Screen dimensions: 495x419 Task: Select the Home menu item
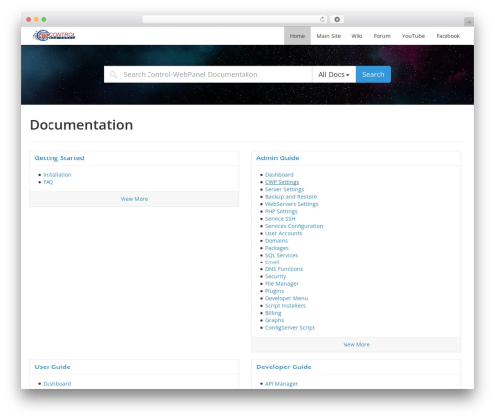coord(297,36)
